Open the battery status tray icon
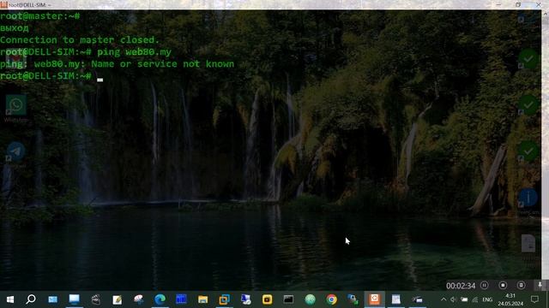Viewport: 549px width, 308px height. click(x=464, y=299)
